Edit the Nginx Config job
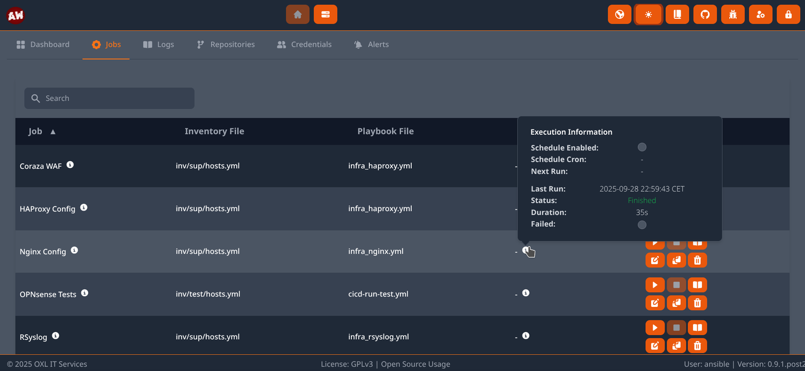 (655, 260)
